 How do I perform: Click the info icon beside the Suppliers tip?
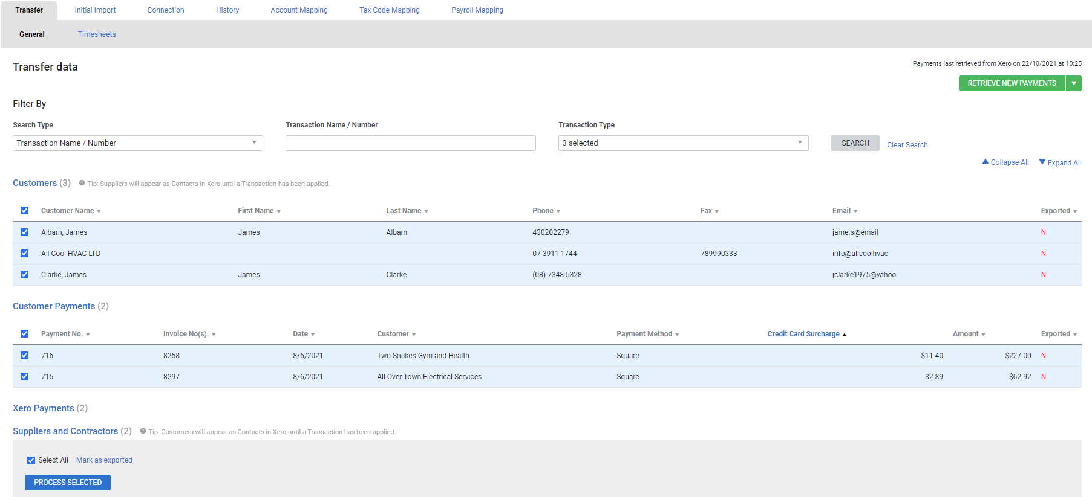[143, 431]
